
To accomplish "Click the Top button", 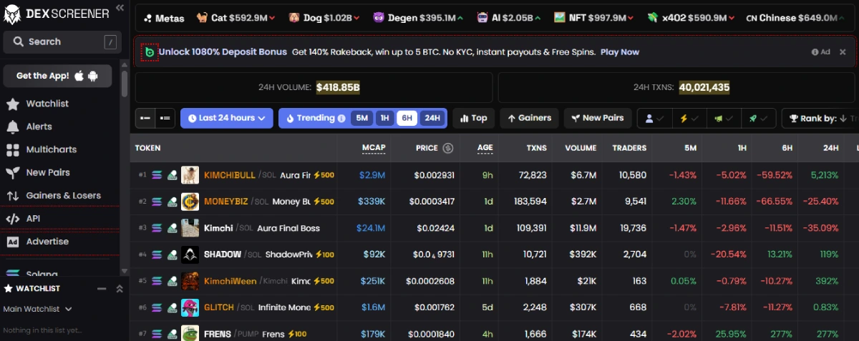I will [x=473, y=118].
